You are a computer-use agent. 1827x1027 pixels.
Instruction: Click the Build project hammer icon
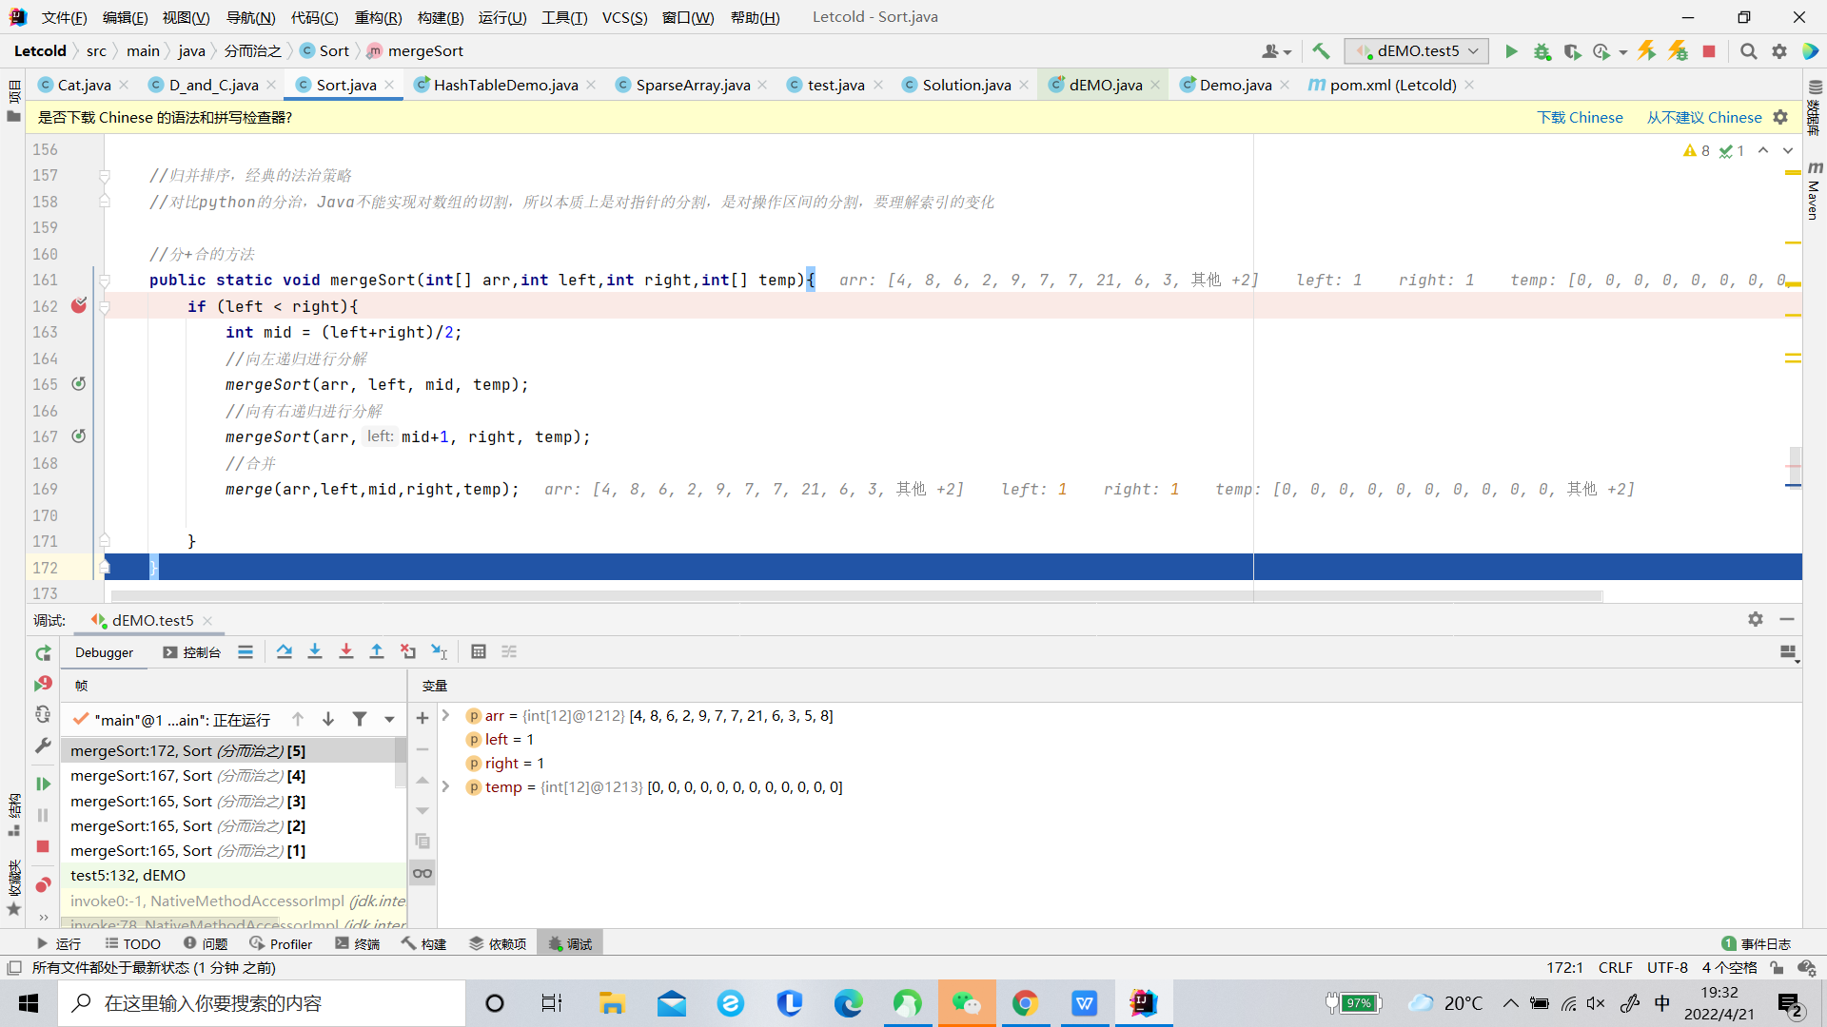[x=1321, y=51]
